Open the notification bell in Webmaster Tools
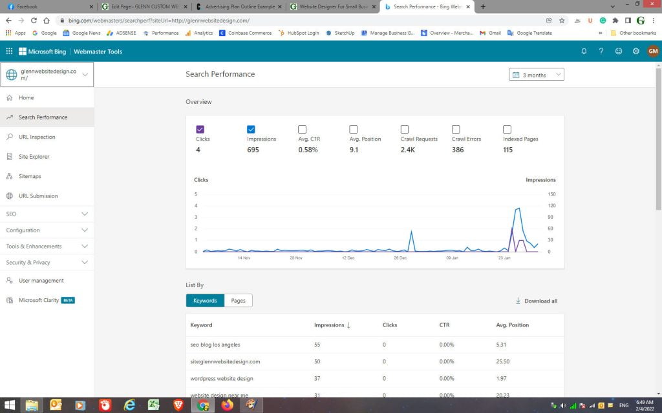This screenshot has height=413, width=662. coord(584,51)
